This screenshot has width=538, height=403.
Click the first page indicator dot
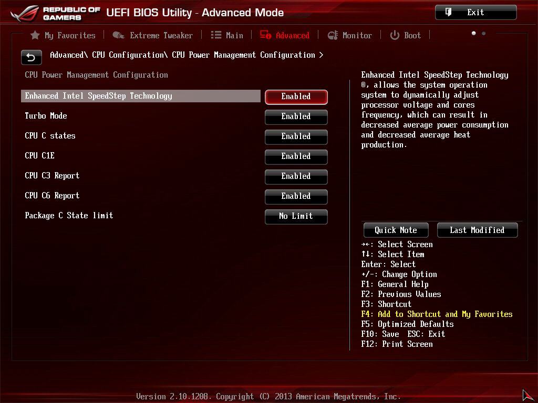[474, 33]
